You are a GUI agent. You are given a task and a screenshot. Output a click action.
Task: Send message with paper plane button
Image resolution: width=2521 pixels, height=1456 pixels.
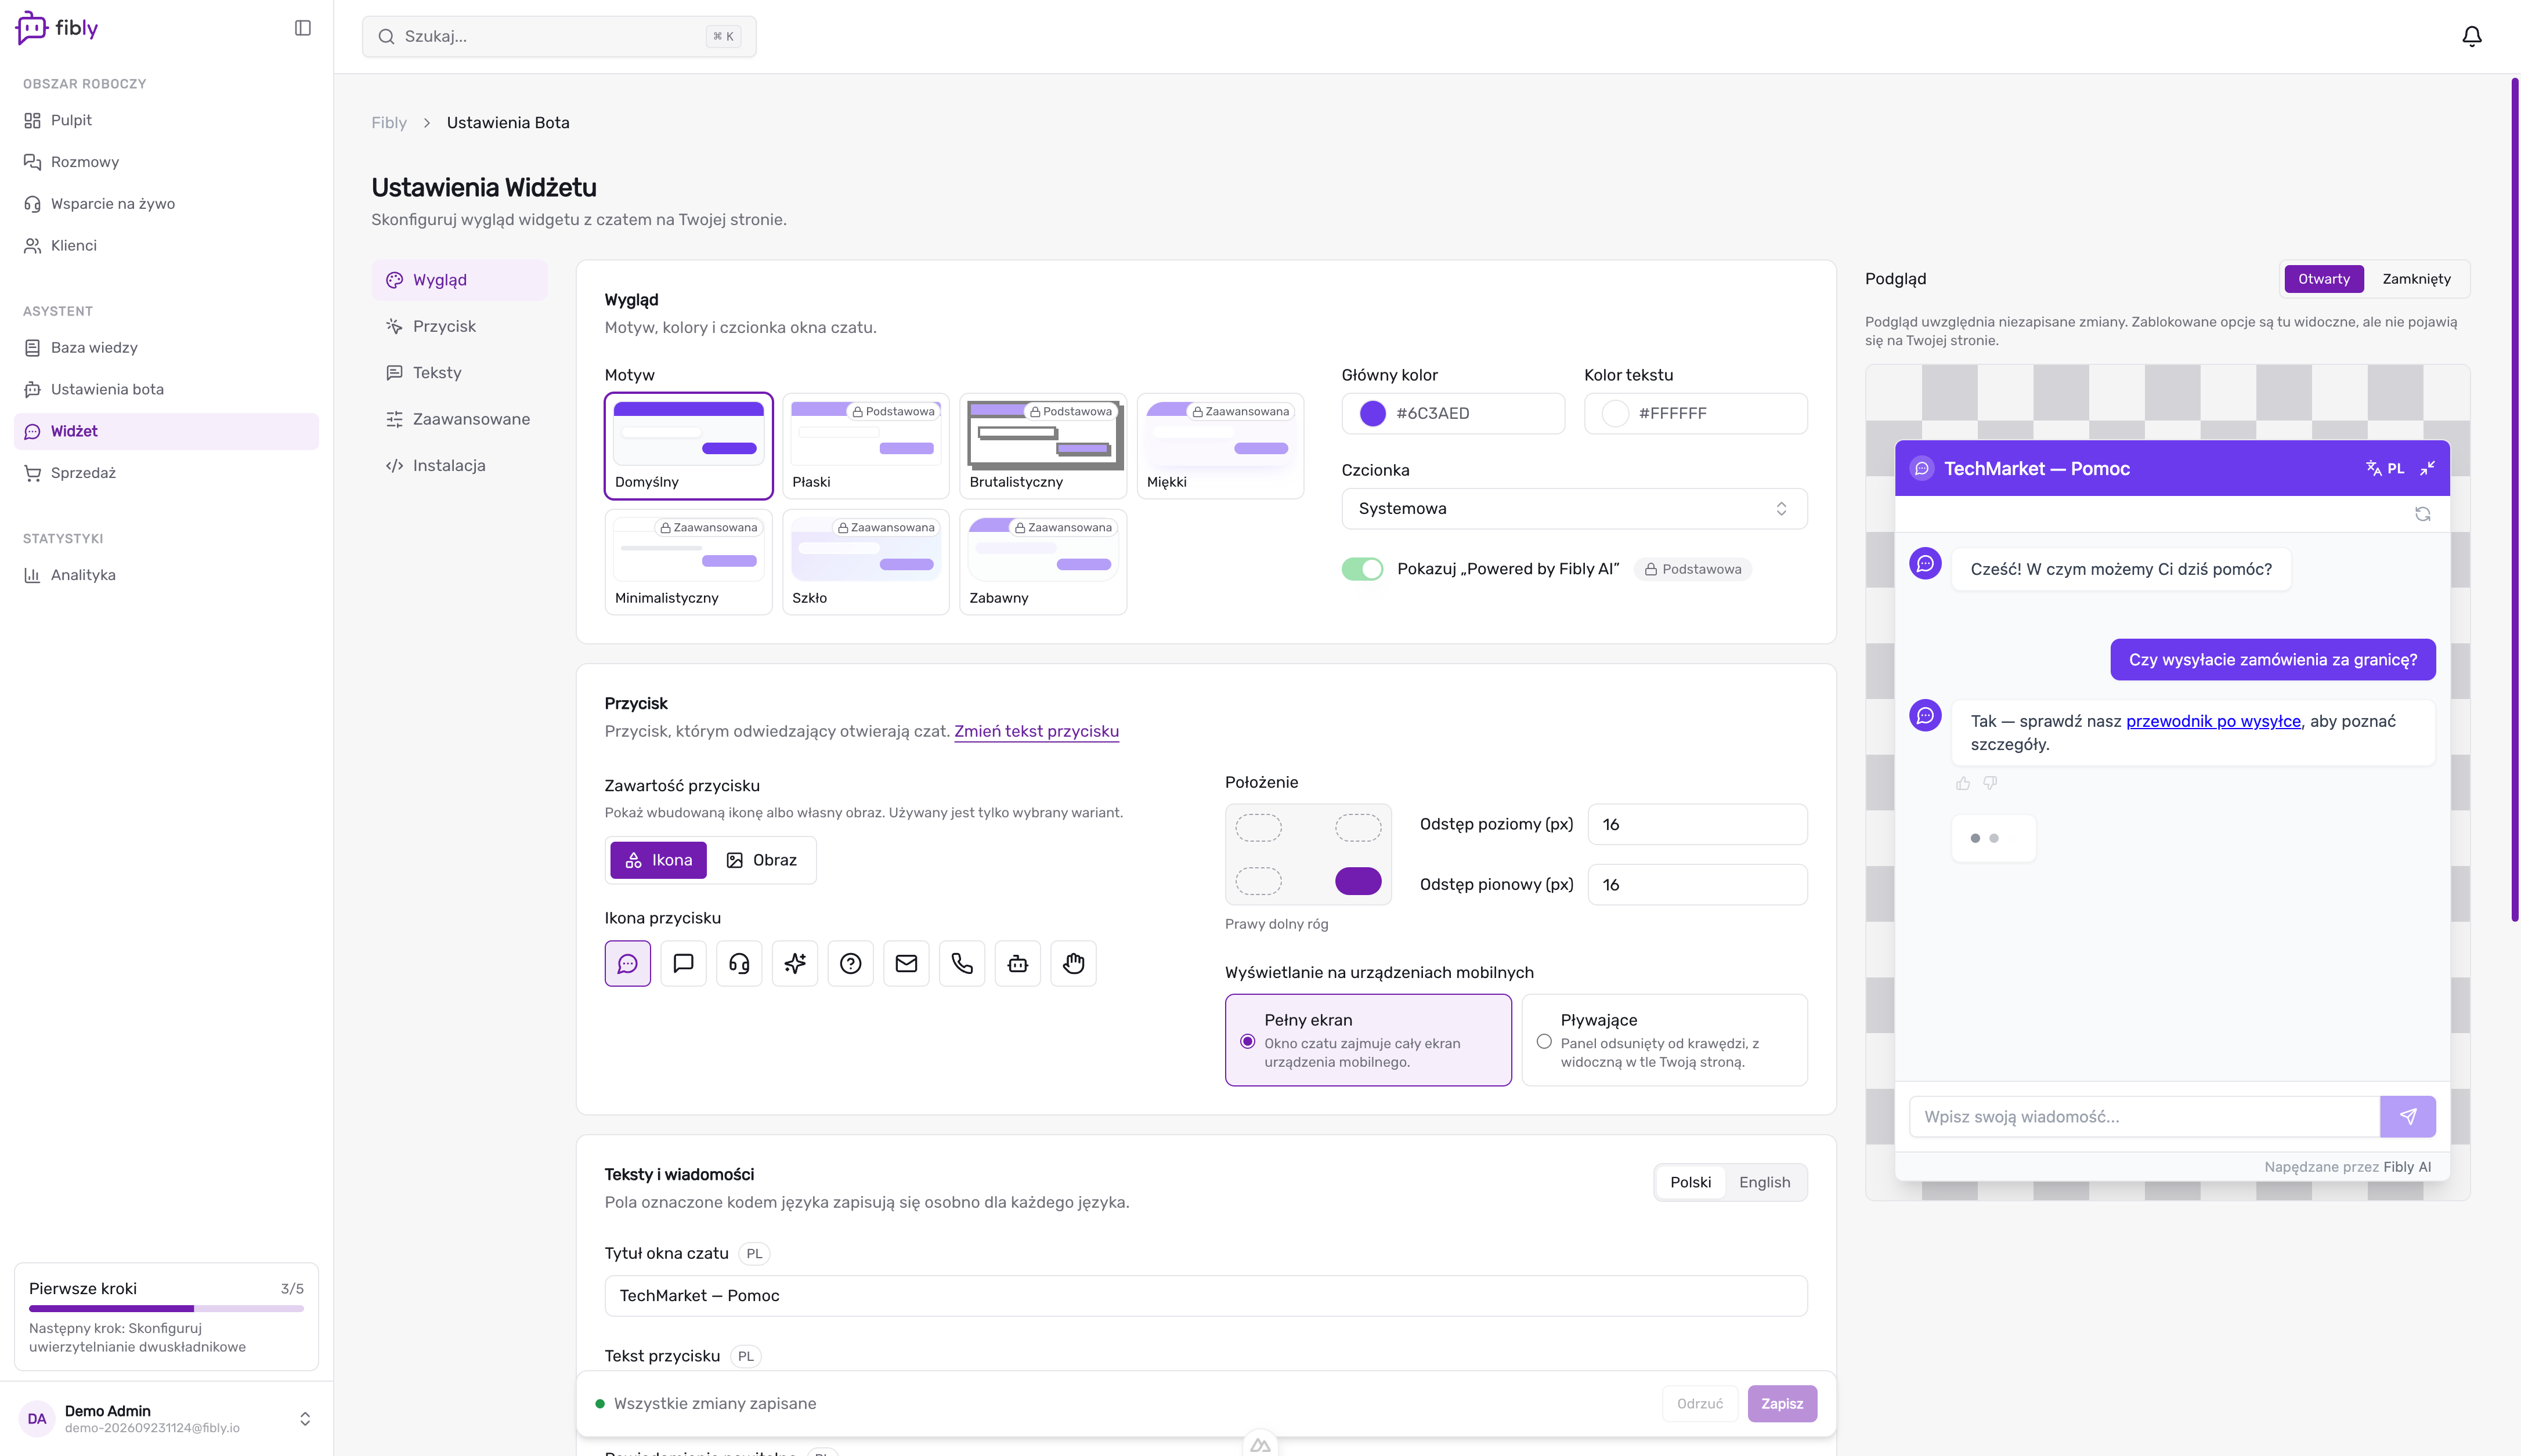[2407, 1116]
